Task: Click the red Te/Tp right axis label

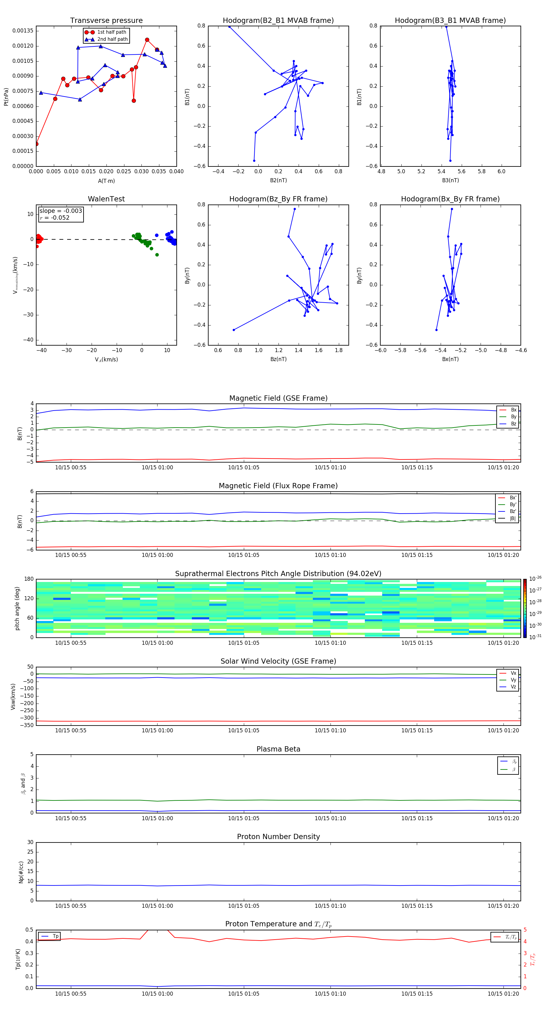Action: coord(533,959)
